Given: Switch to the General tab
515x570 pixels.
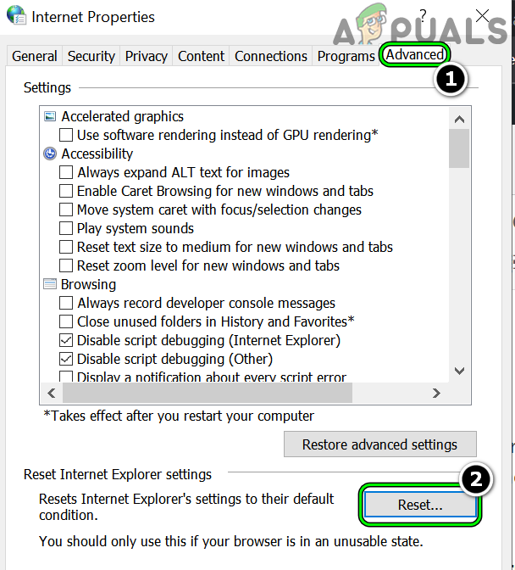Looking at the screenshot, I should (35, 56).
